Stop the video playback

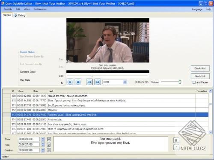(x=78, y=82)
